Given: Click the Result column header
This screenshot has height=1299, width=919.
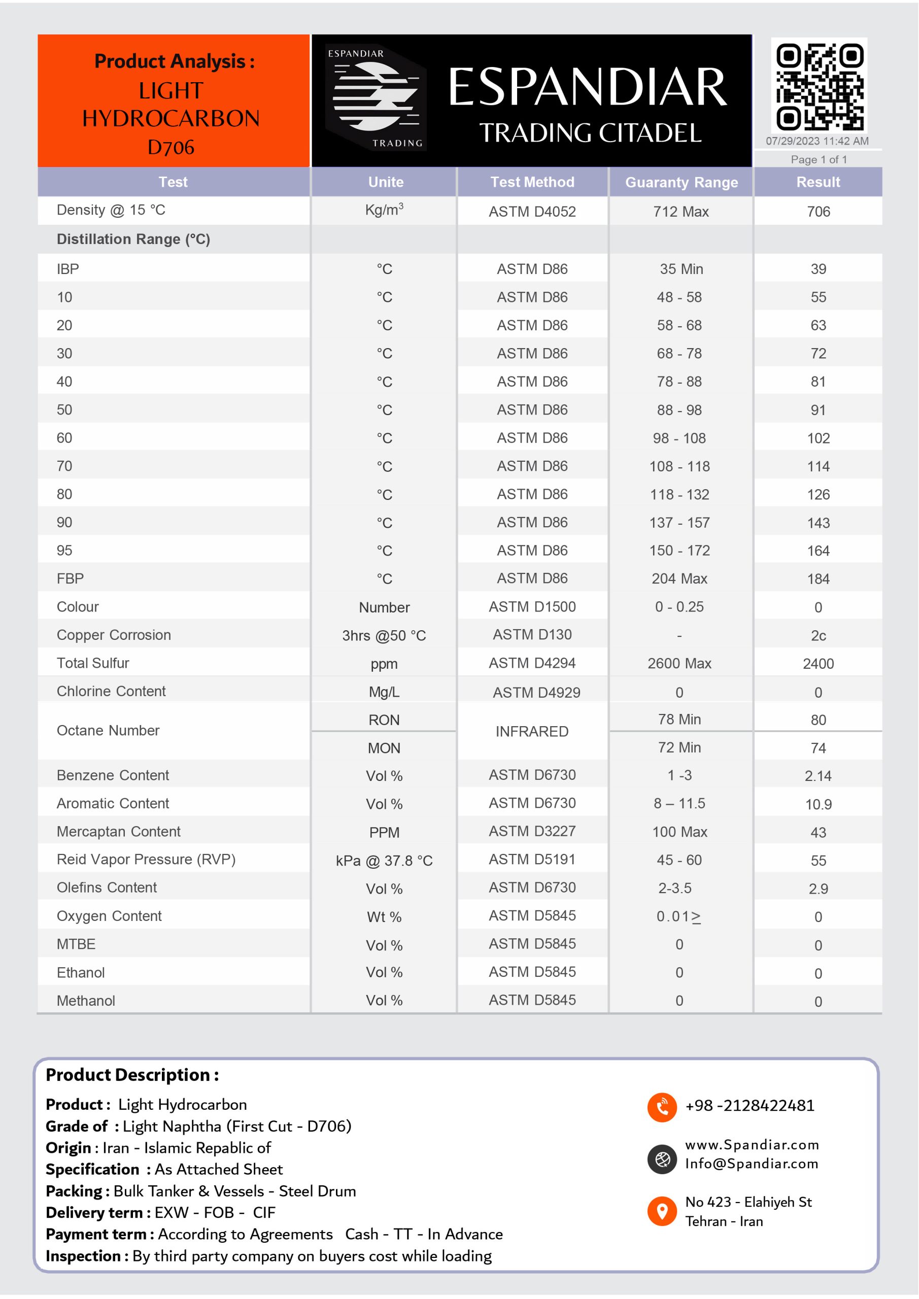Looking at the screenshot, I should pyautogui.click(x=819, y=182).
